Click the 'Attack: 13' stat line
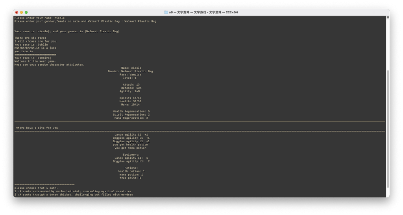 131,85
